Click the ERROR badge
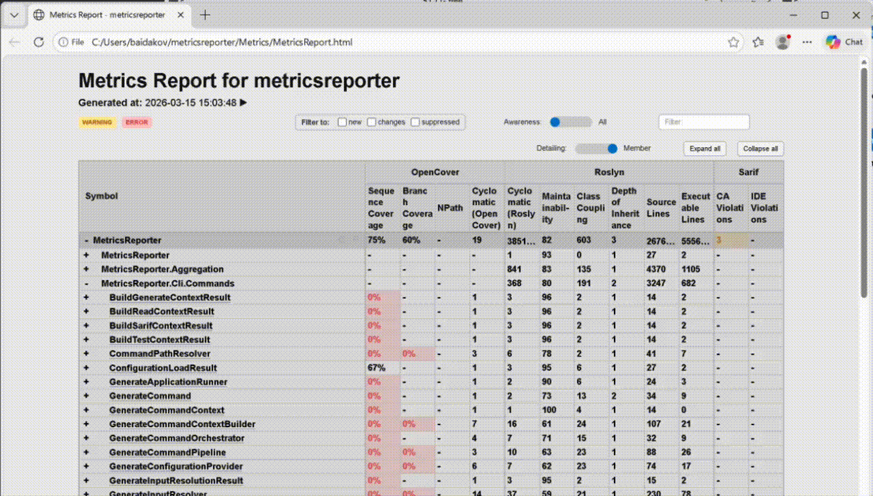Image resolution: width=873 pixels, height=496 pixels. 136,122
